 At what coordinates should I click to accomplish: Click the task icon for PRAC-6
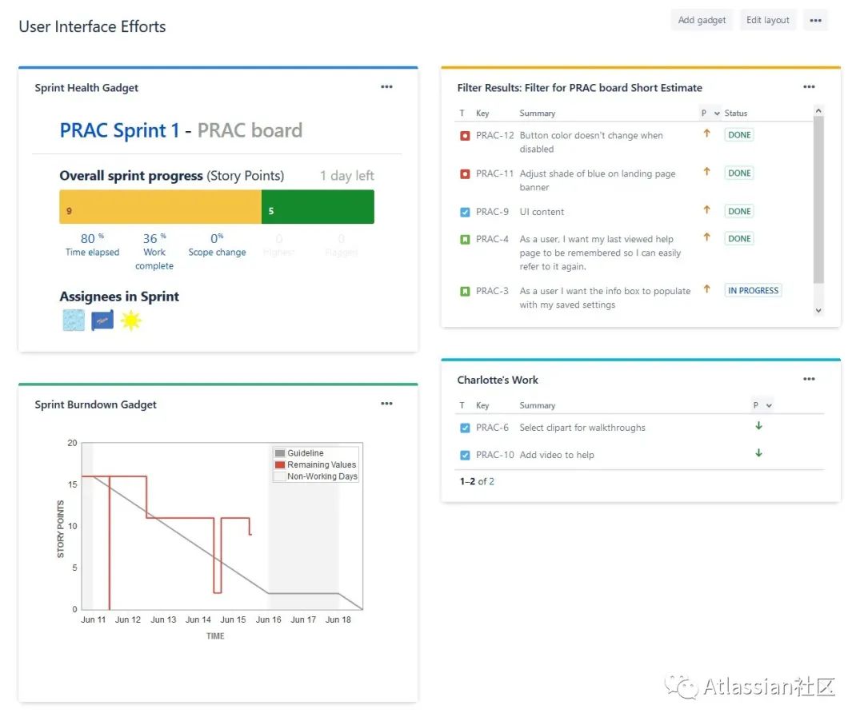click(x=465, y=428)
